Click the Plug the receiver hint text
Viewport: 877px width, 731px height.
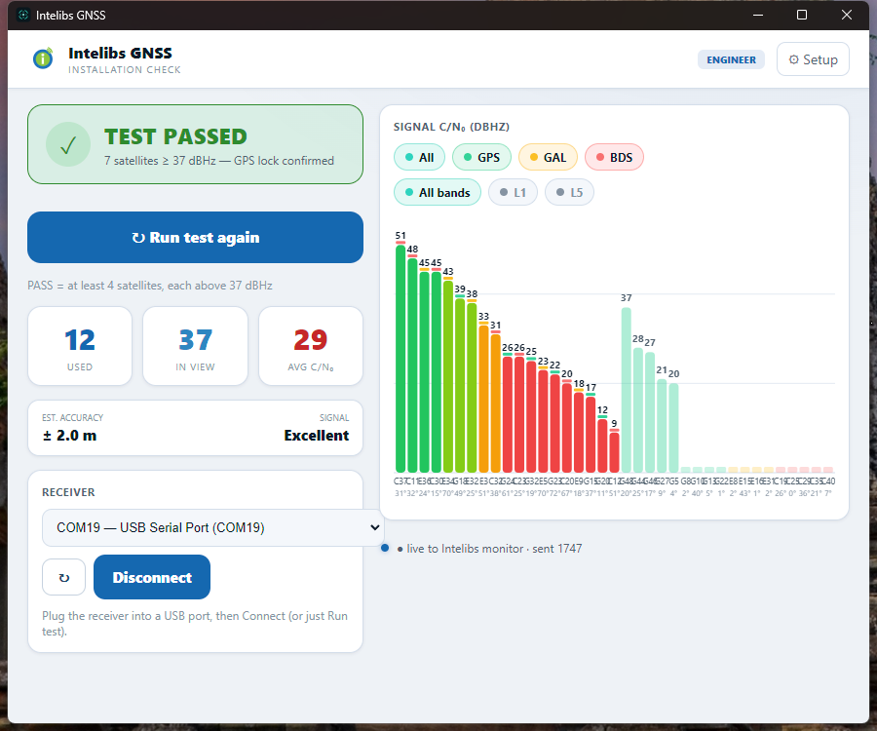(x=195, y=623)
